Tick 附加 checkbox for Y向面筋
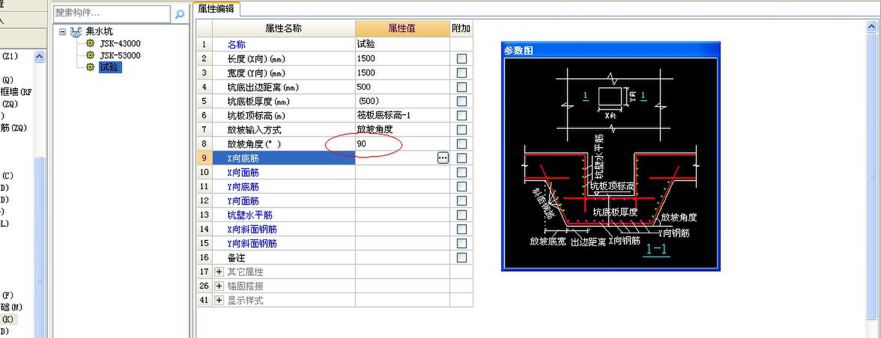 (x=461, y=201)
